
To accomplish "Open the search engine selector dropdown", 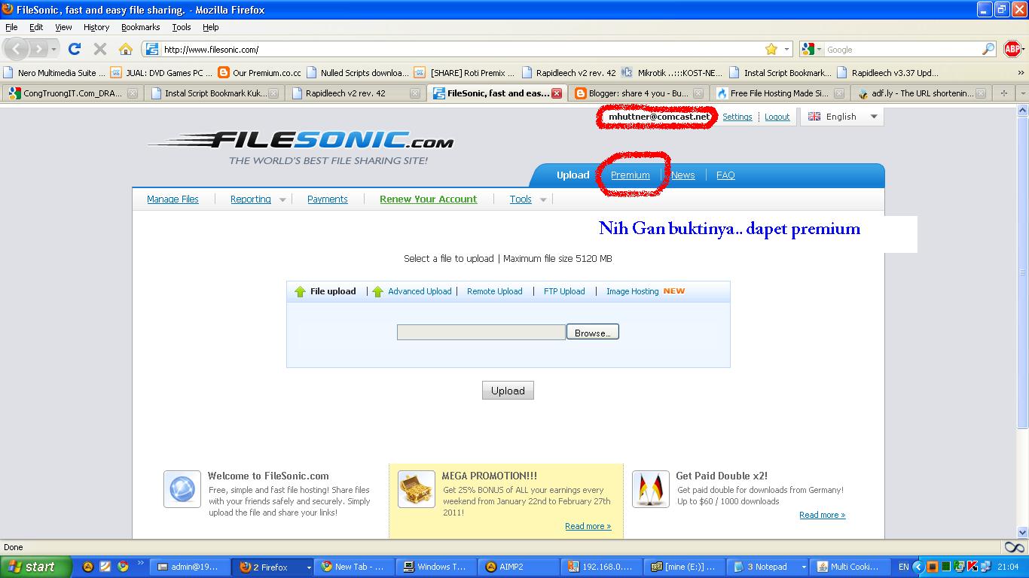I will click(x=819, y=49).
